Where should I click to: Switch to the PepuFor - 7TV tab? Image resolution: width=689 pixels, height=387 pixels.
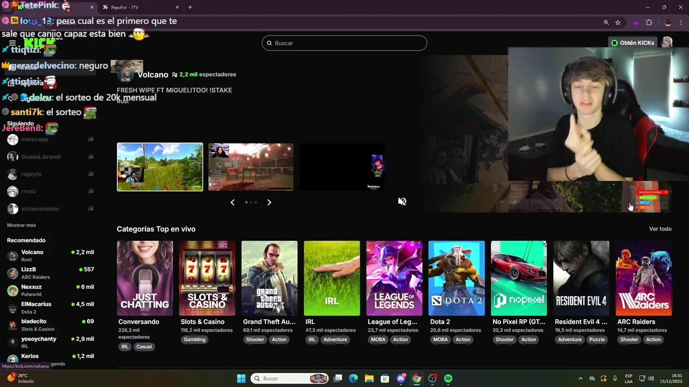point(140,8)
